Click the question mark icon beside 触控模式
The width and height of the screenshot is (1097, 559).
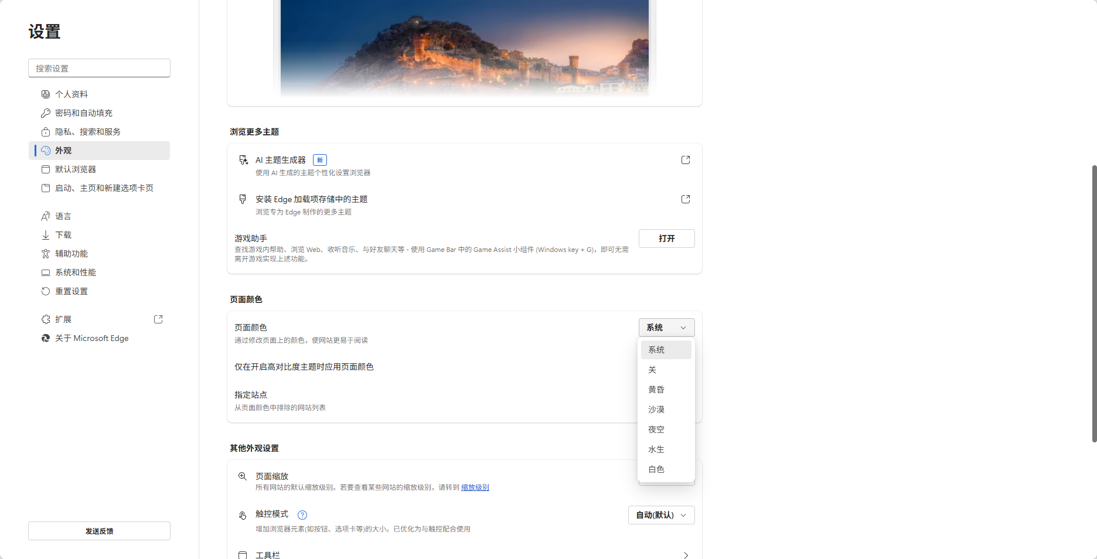[x=302, y=515]
